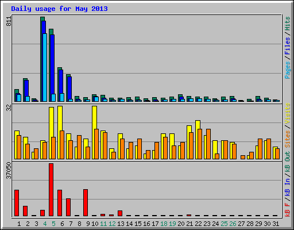This screenshot has width=294, height=230.
Task: Click the yellow 'Visits' legend label
Action: click(287, 114)
